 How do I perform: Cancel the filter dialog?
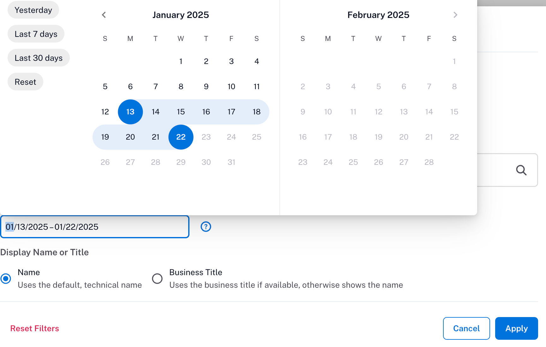(x=466, y=328)
